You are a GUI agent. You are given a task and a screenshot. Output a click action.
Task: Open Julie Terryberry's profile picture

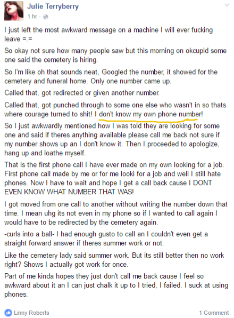[14, 11]
